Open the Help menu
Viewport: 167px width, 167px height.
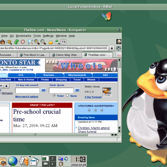point(72,36)
